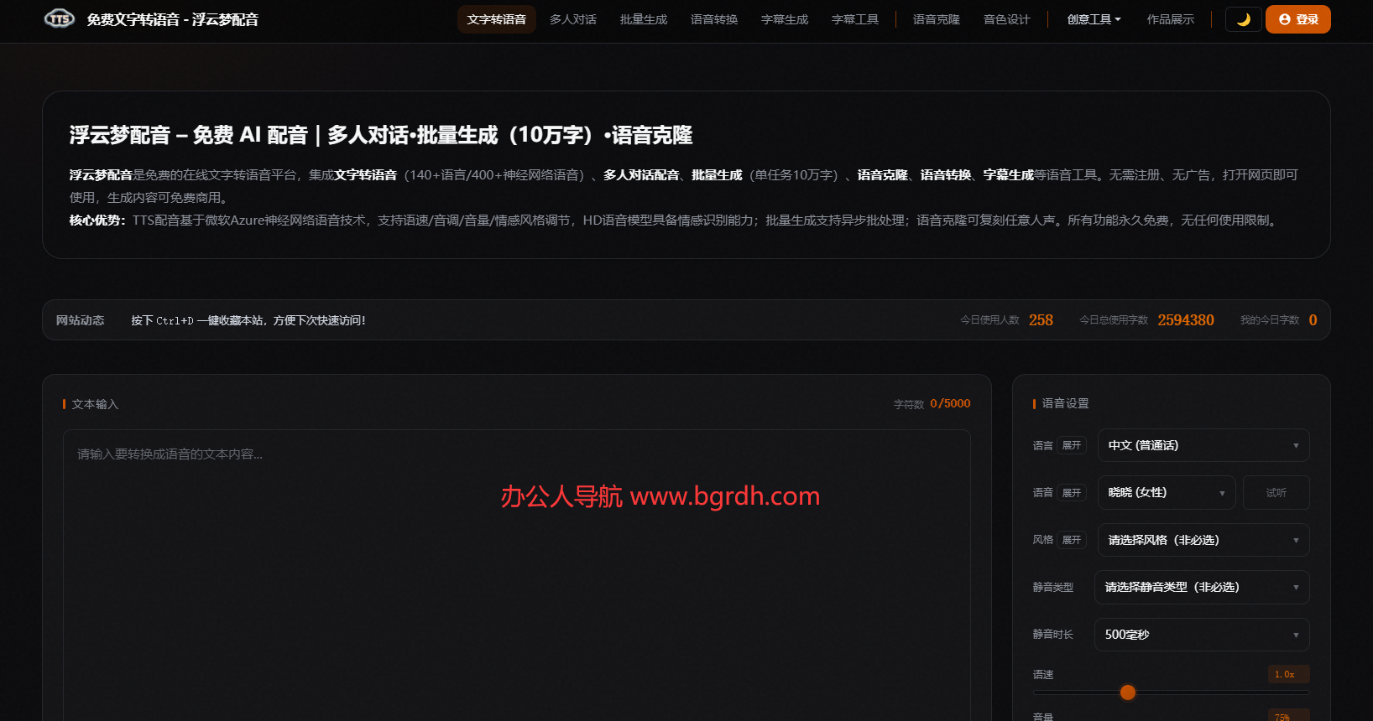Visit the 作品展示 page
The width and height of the screenshot is (1373, 721).
pyautogui.click(x=1171, y=19)
